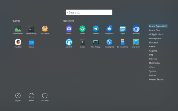Open the Internet category
The width and height of the screenshot is (178, 111).
click(153, 59)
